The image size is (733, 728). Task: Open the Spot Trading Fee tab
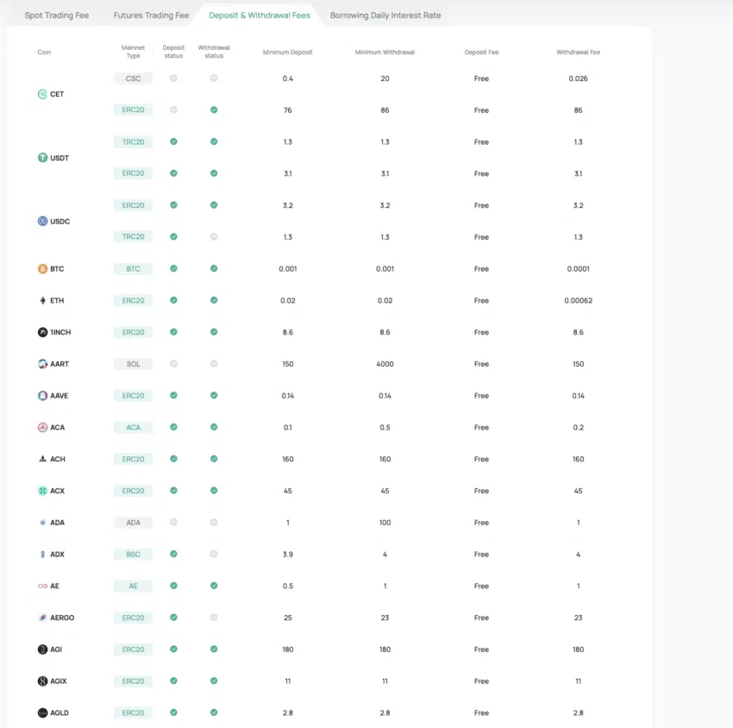(x=56, y=16)
